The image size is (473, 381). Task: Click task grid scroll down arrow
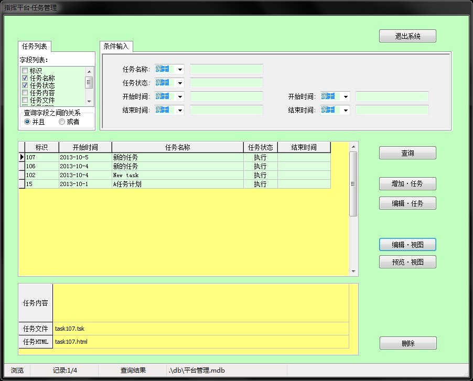coord(353,271)
